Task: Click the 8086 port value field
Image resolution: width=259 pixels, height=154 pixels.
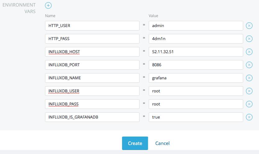Action: point(196,65)
